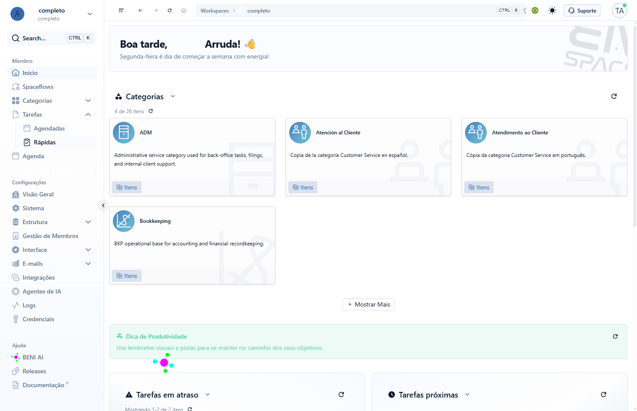Screen dimensions: 637x411
Task: Click the floating BENI AI bubble
Action: 164,363
